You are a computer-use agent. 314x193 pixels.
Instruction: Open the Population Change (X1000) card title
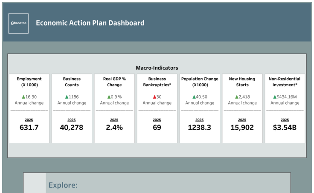pyautogui.click(x=200, y=82)
